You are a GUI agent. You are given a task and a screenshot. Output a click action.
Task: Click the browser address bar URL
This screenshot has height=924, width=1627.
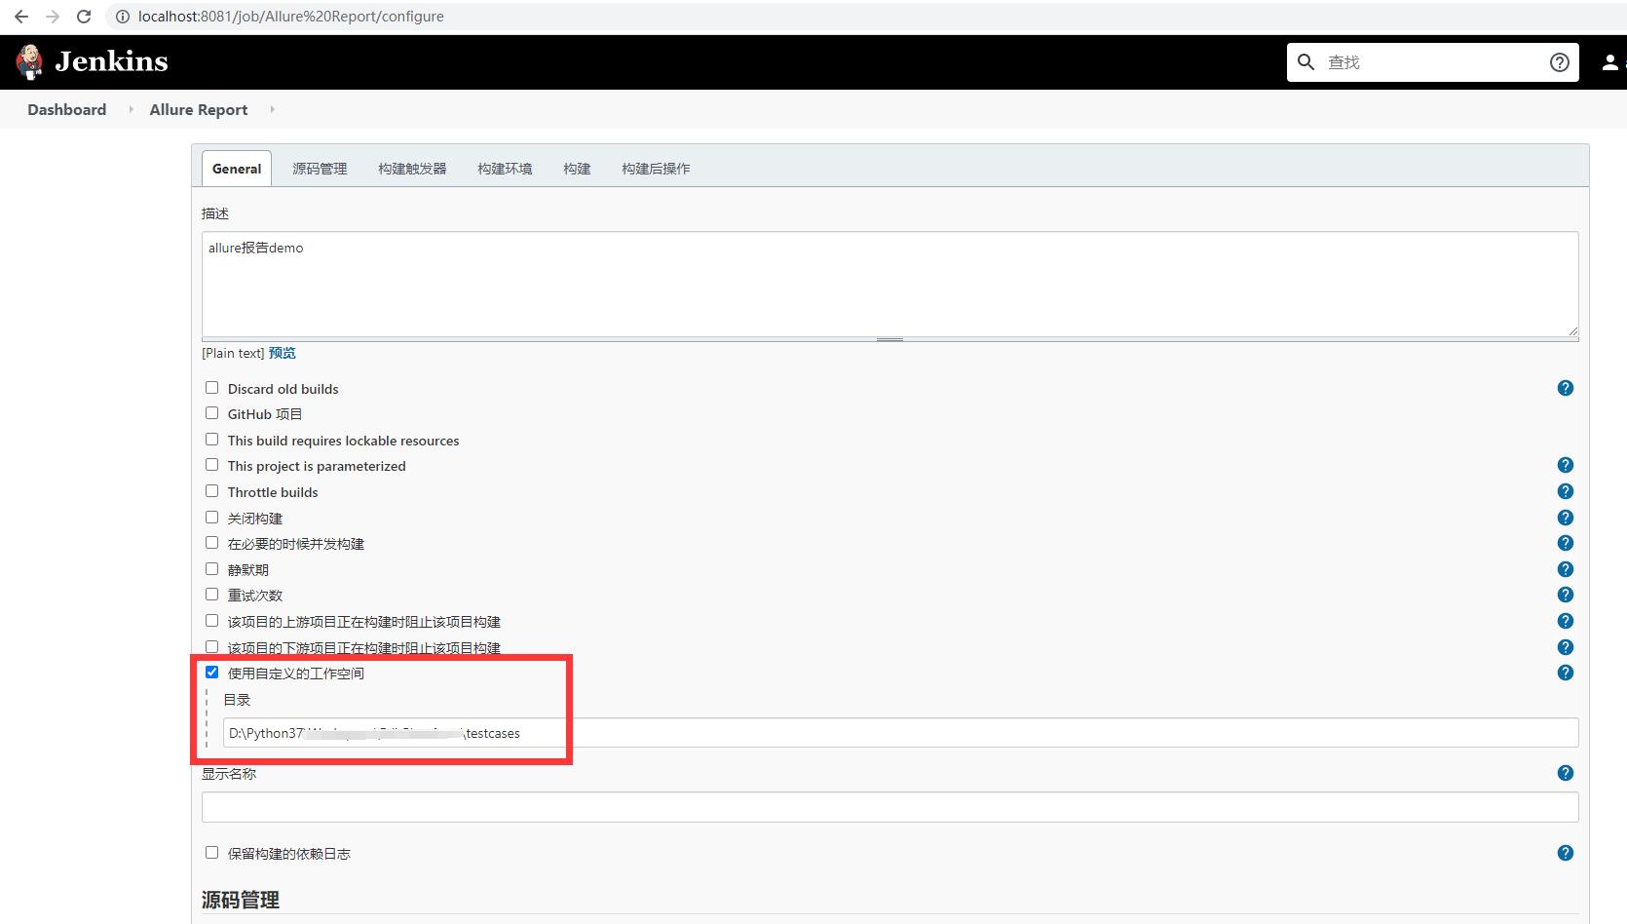(291, 17)
